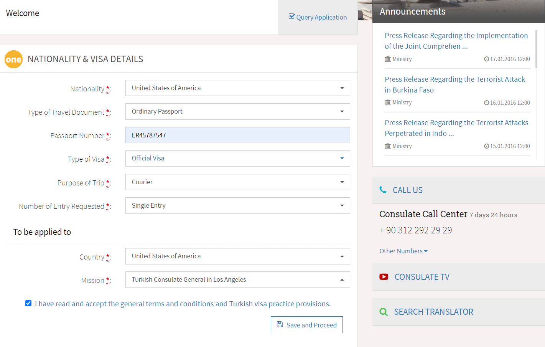This screenshot has height=347, width=545.
Task: Open Joint Comprehensive implementation press release link
Action: pyautogui.click(x=456, y=41)
